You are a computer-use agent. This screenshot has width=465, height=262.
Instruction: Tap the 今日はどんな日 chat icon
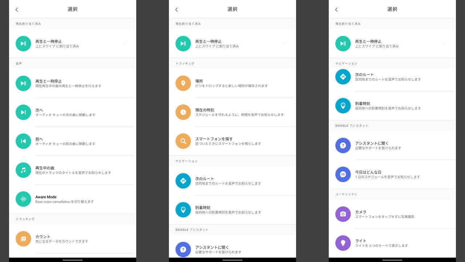click(x=343, y=174)
